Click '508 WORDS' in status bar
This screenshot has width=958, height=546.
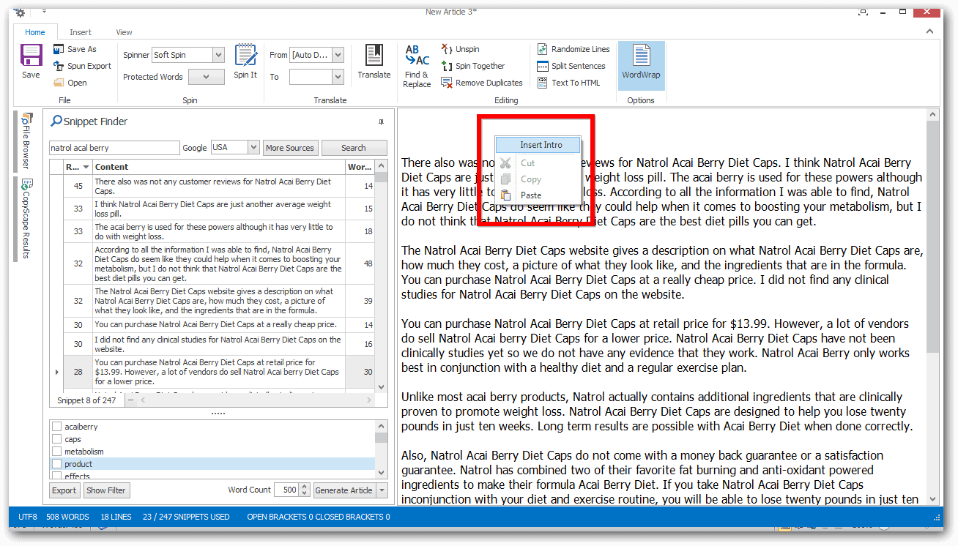click(67, 517)
